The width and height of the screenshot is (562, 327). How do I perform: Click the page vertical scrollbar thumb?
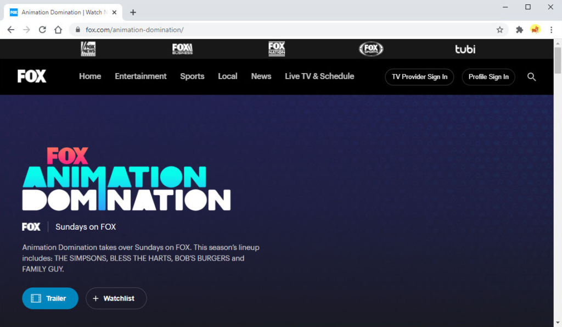pos(558,60)
